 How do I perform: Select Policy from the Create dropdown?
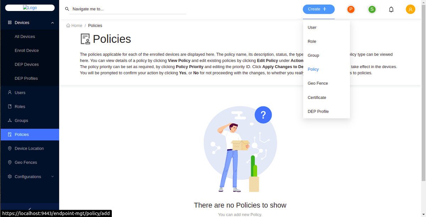coord(313,69)
